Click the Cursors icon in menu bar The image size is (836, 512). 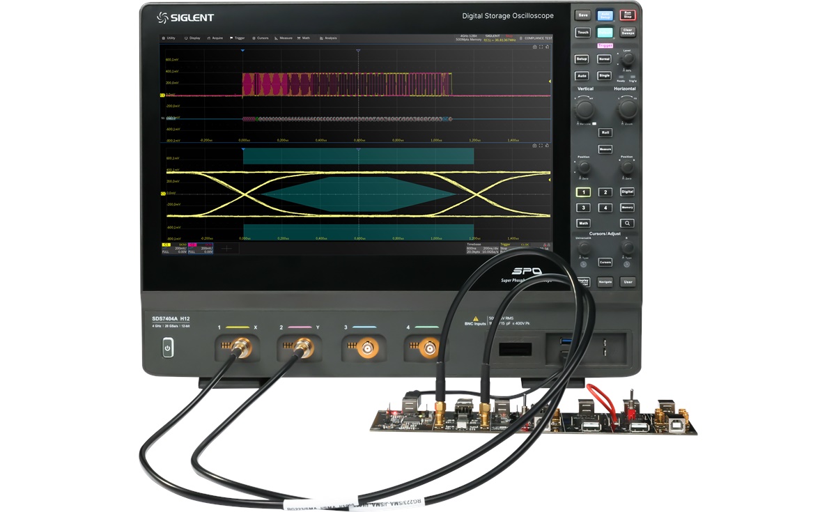(x=261, y=38)
